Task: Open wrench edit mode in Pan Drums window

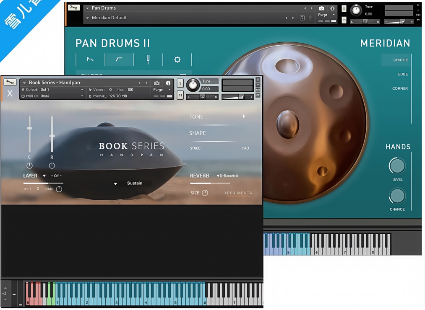Action: [74, 8]
